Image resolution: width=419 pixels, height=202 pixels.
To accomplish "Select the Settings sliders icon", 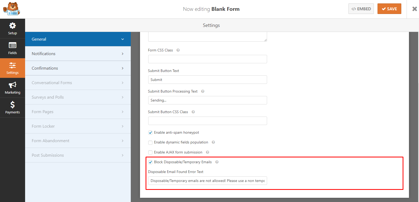I will point(12,65).
